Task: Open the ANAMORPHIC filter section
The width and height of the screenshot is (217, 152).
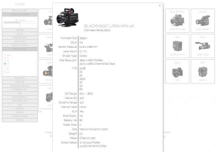Action: click(x=20, y=97)
